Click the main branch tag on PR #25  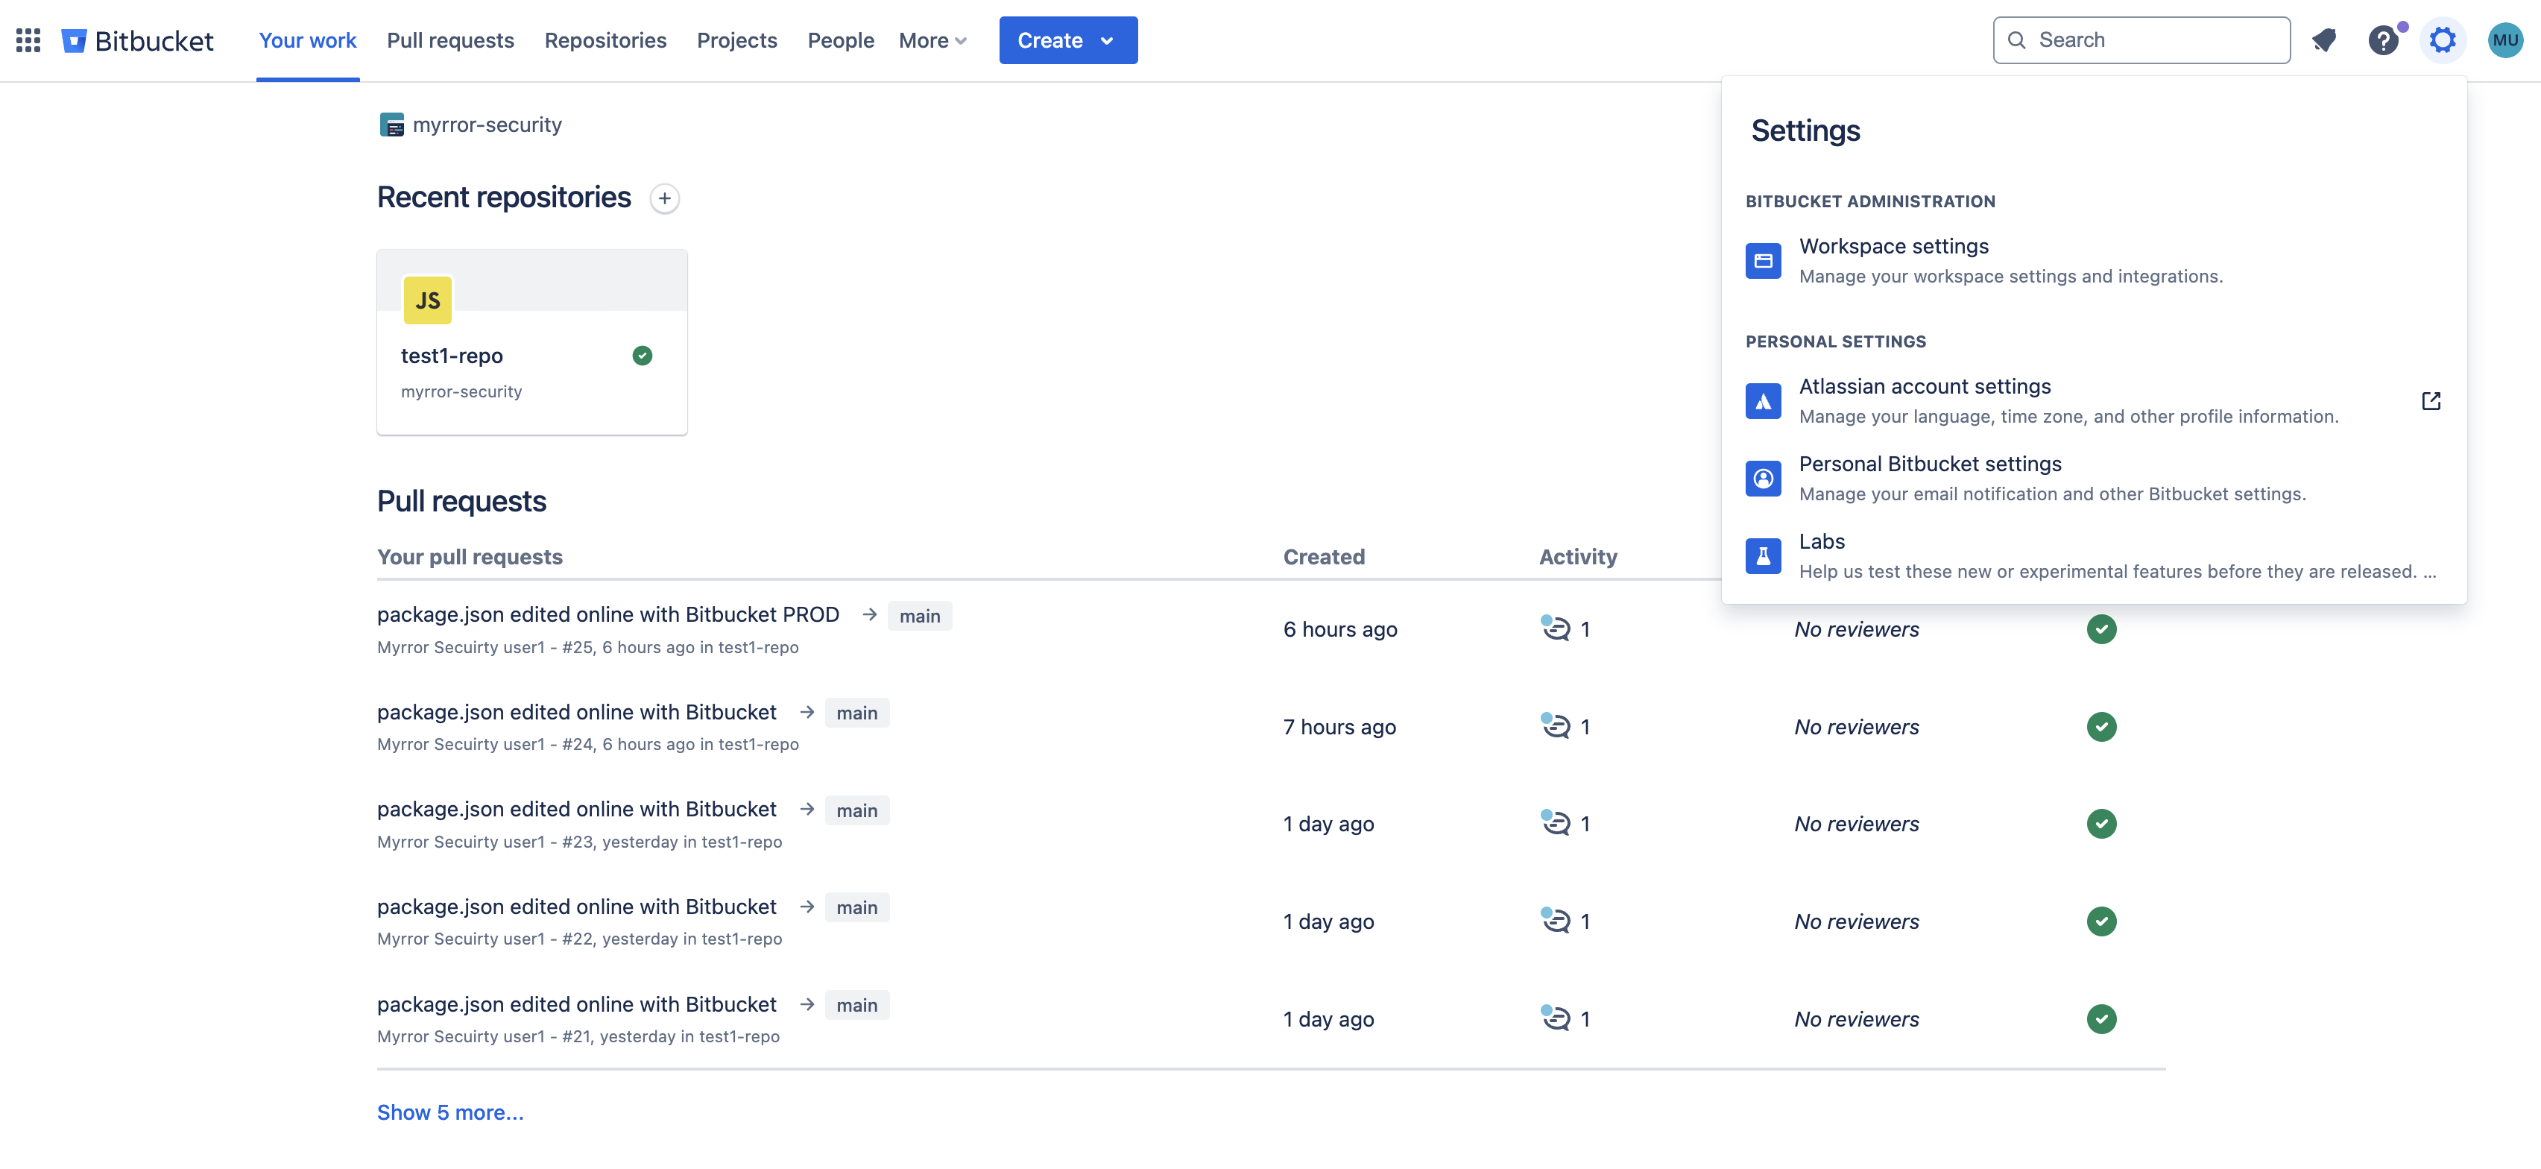pyautogui.click(x=919, y=616)
